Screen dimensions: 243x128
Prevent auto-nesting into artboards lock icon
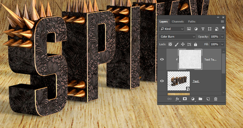pos(189,44)
